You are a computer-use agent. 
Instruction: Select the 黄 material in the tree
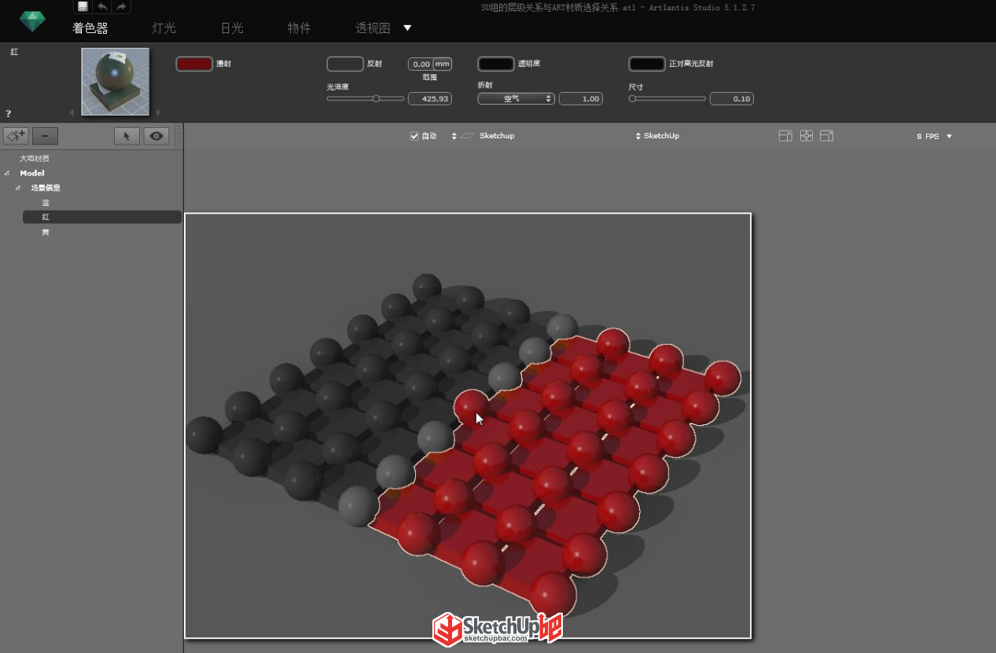pyautogui.click(x=46, y=233)
